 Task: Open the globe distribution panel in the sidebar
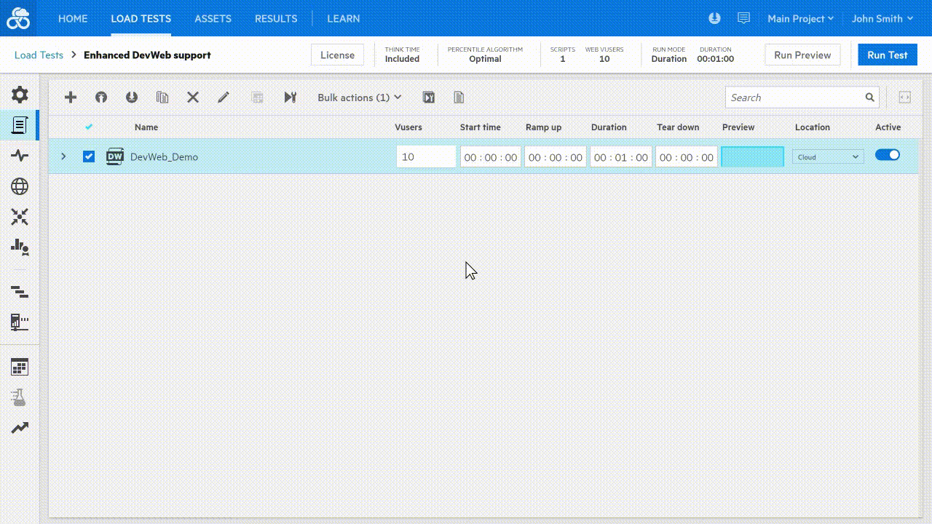20,186
